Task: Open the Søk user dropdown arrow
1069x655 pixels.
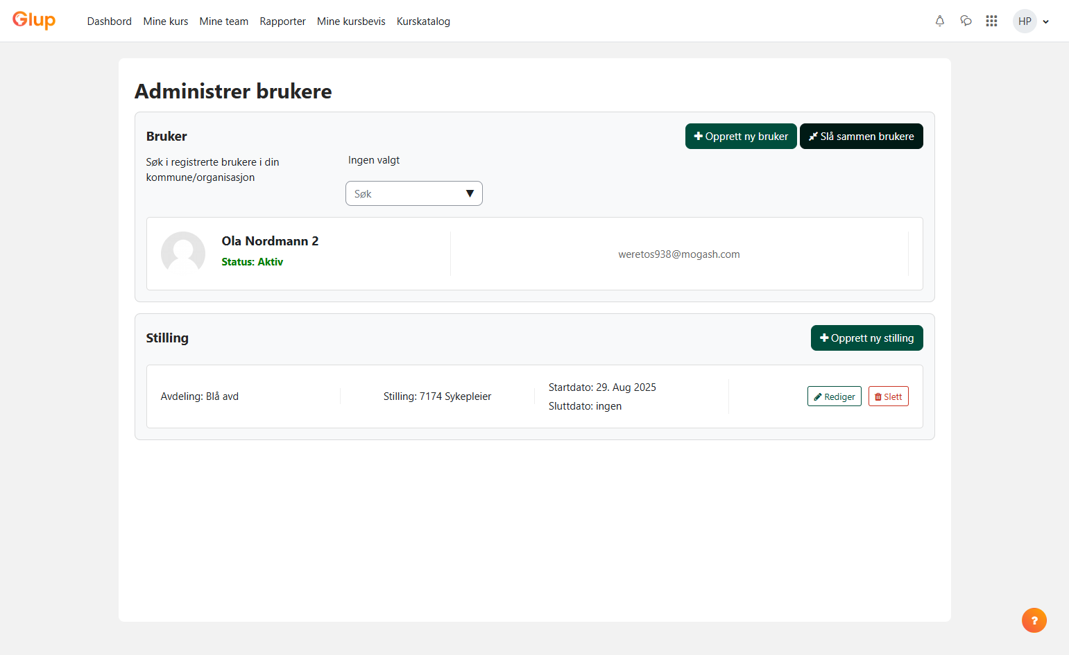Action: click(x=470, y=193)
